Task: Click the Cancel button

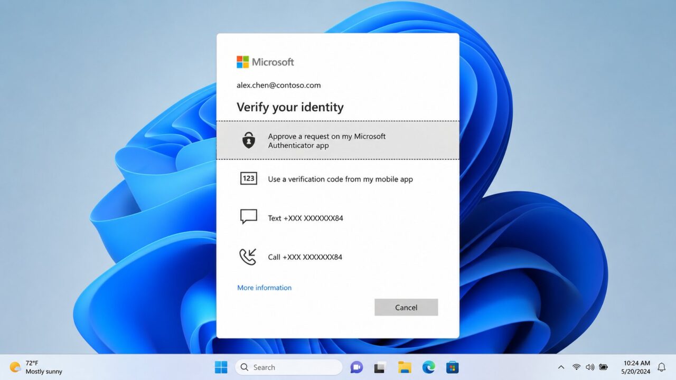Action: (x=406, y=307)
